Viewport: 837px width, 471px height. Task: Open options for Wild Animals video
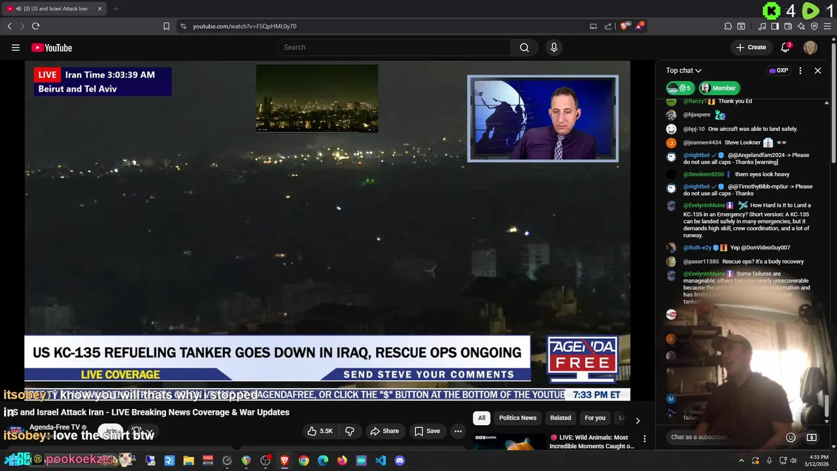[644, 439]
